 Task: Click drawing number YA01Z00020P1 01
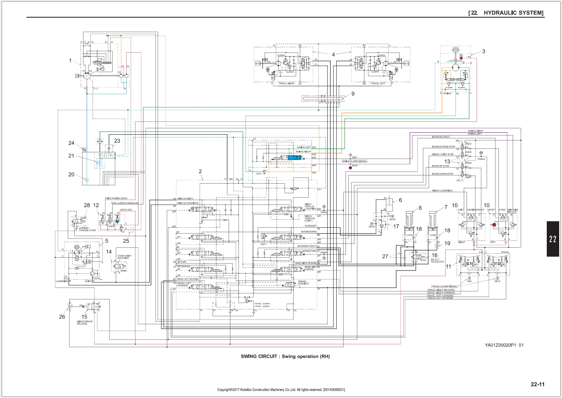coord(504,345)
